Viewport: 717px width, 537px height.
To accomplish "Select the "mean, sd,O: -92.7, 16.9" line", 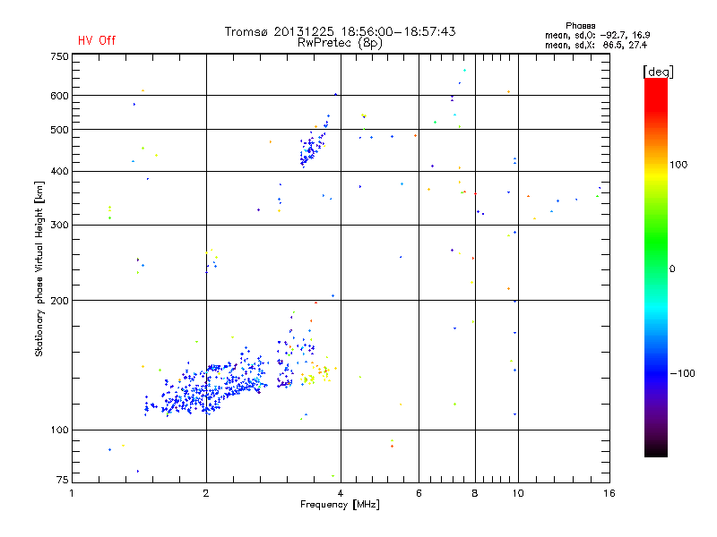I will (x=598, y=35).
